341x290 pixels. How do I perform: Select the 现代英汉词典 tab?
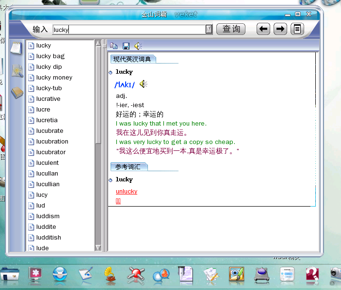pyautogui.click(x=132, y=59)
